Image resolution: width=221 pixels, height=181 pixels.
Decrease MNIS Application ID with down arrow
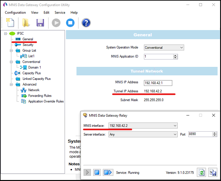click(175, 58)
